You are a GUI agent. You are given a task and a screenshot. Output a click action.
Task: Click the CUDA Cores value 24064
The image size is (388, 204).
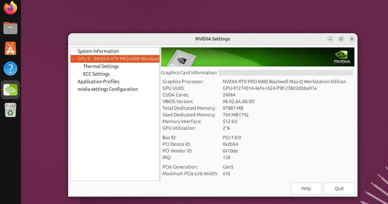click(229, 95)
